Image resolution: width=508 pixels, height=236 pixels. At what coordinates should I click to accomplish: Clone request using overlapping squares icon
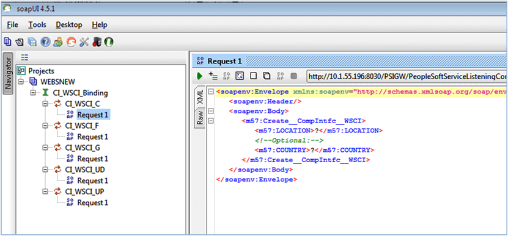click(x=267, y=76)
